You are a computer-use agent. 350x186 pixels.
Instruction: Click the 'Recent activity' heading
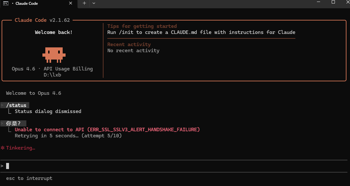(129, 44)
